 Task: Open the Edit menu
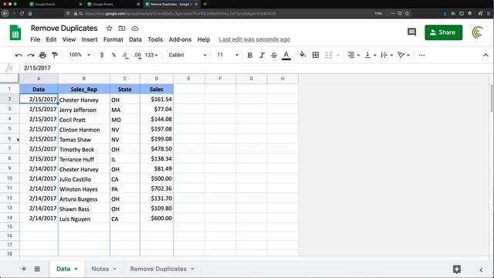(51, 39)
